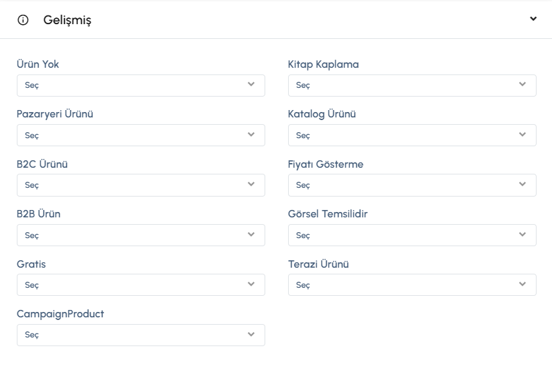The width and height of the screenshot is (552, 371).
Task: Click the arrow icon in Görsel Temsilidir field
Action: (x=522, y=234)
